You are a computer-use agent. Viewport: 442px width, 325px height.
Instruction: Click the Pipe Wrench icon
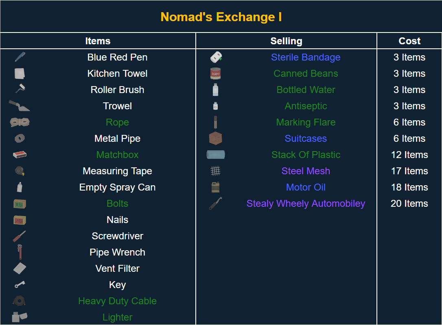click(20, 252)
